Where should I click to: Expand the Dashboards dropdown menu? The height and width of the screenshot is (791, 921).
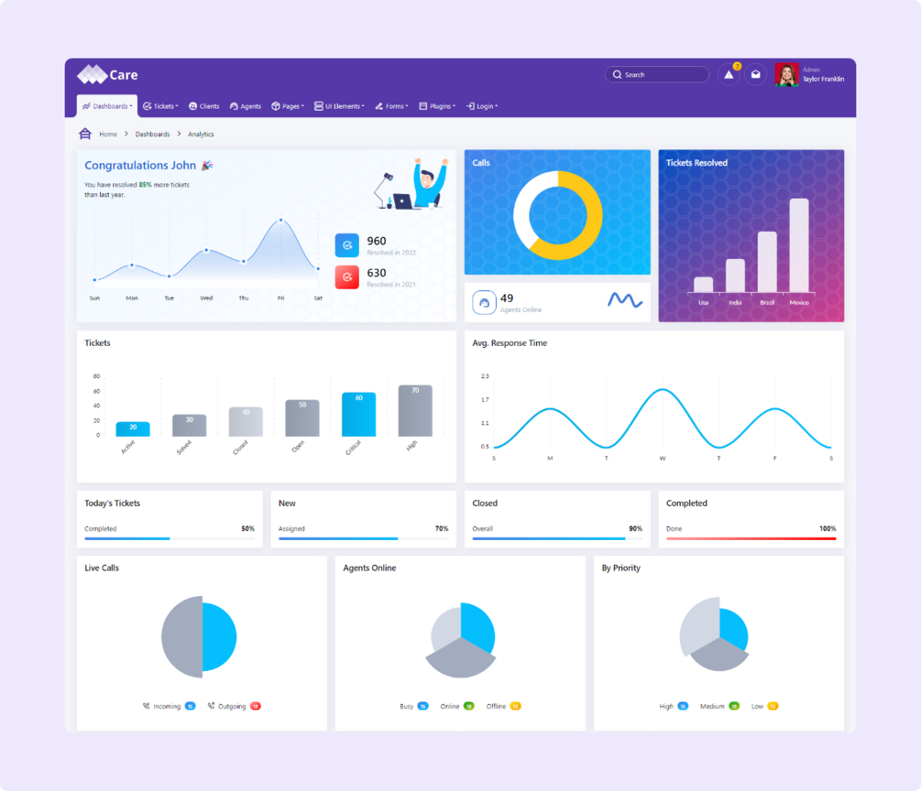(x=107, y=106)
